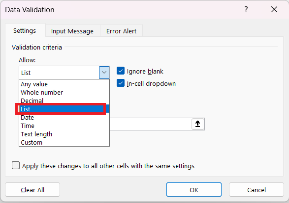Open the Input Message tab
289x203 pixels.
pyautogui.click(x=72, y=31)
